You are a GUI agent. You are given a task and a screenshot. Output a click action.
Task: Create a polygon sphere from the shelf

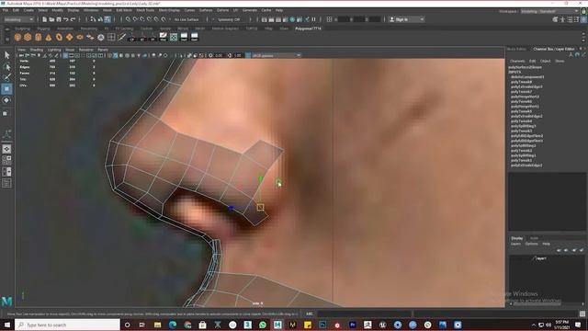click(x=17, y=37)
